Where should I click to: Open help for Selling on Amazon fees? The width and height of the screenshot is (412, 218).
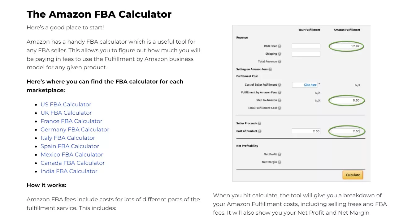(x=271, y=69)
